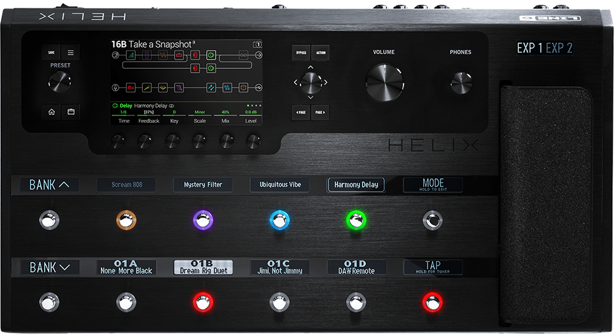This screenshot has height=335, width=616.
Task: Select path 1 input block icon
Action: (x=116, y=55)
